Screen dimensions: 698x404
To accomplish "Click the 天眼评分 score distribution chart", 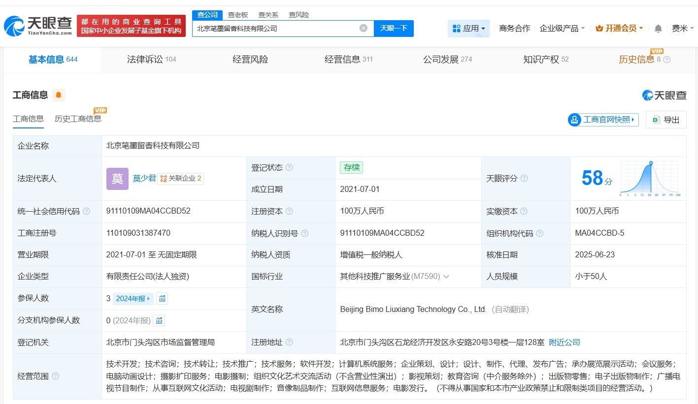I will (650, 178).
